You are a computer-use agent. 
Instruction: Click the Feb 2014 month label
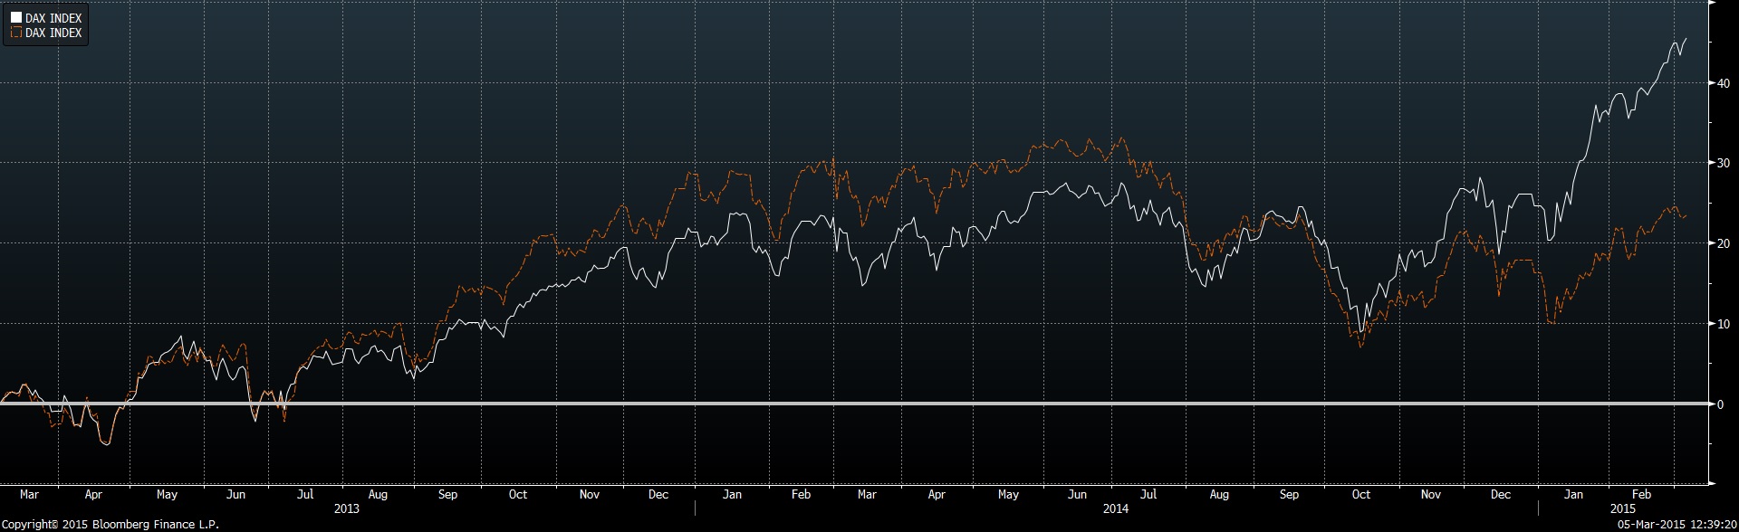click(x=801, y=495)
